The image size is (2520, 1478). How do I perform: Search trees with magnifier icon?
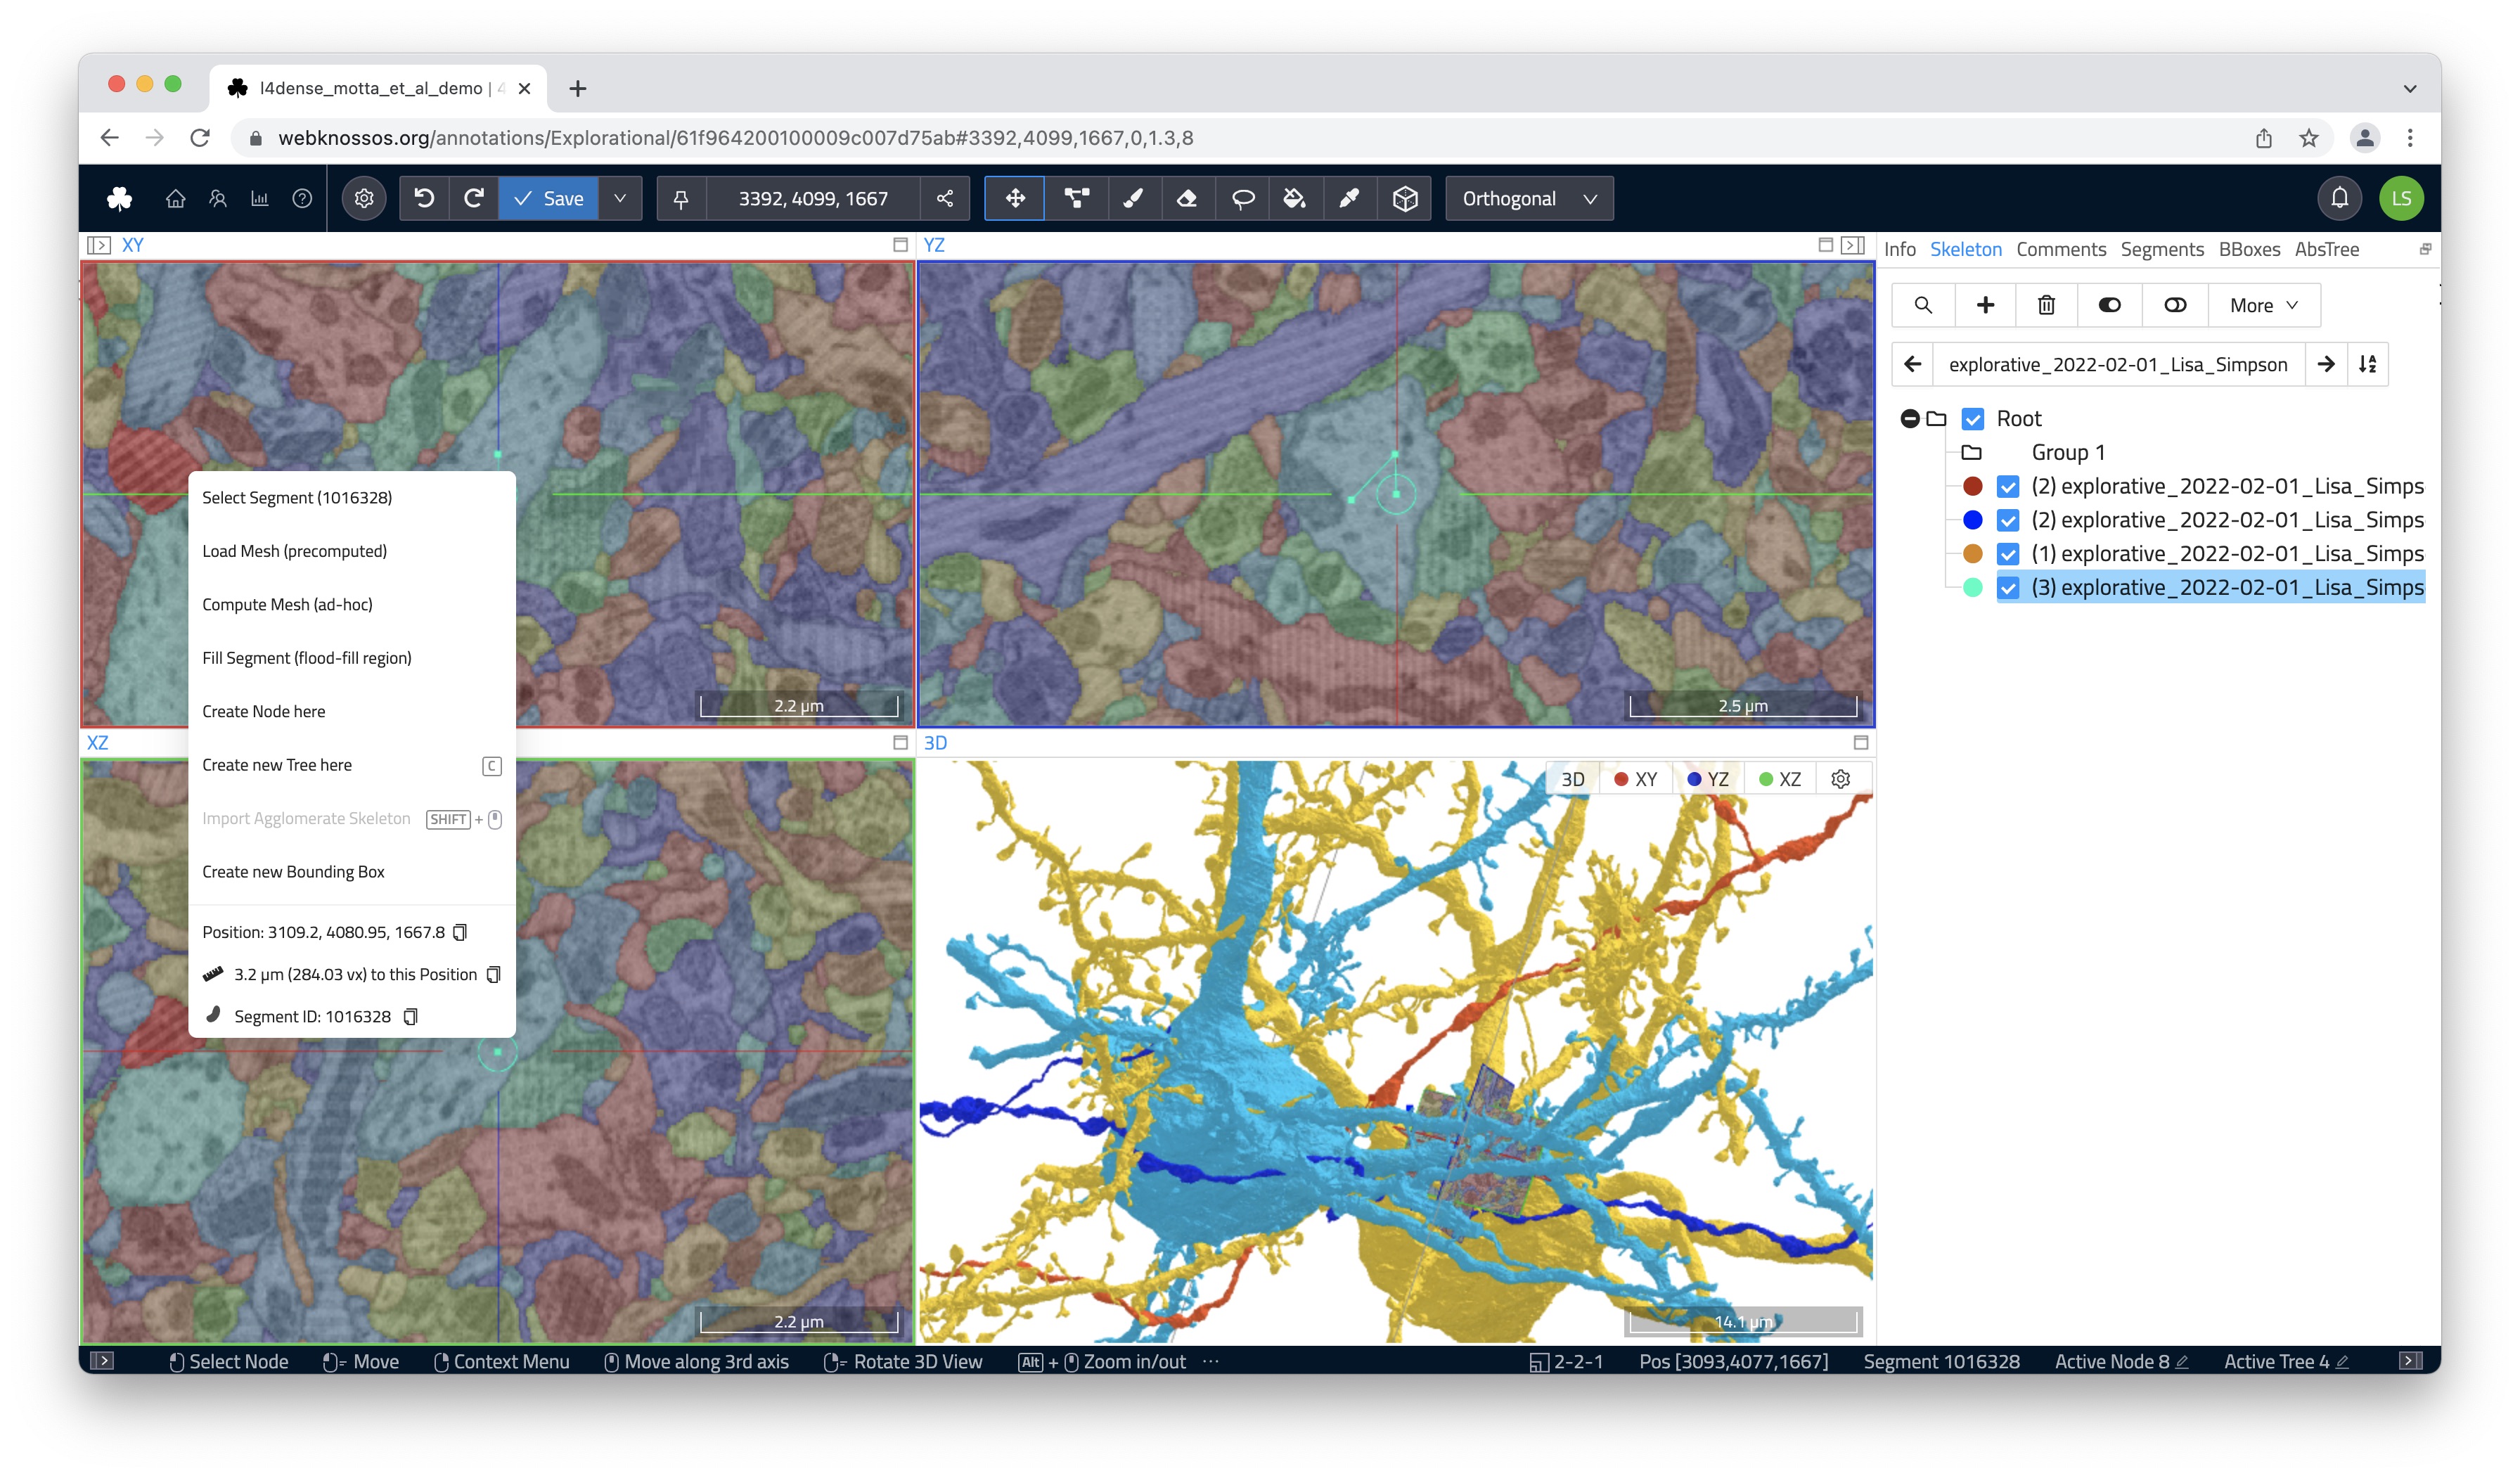tap(1923, 305)
